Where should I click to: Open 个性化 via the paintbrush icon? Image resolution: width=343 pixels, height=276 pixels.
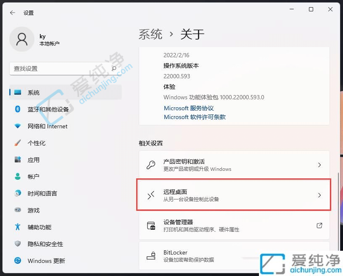coord(17,143)
